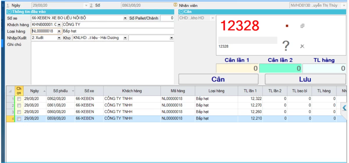Click the gray X icon in scale display
The height and width of the screenshot is (163, 349).
click(x=302, y=46)
